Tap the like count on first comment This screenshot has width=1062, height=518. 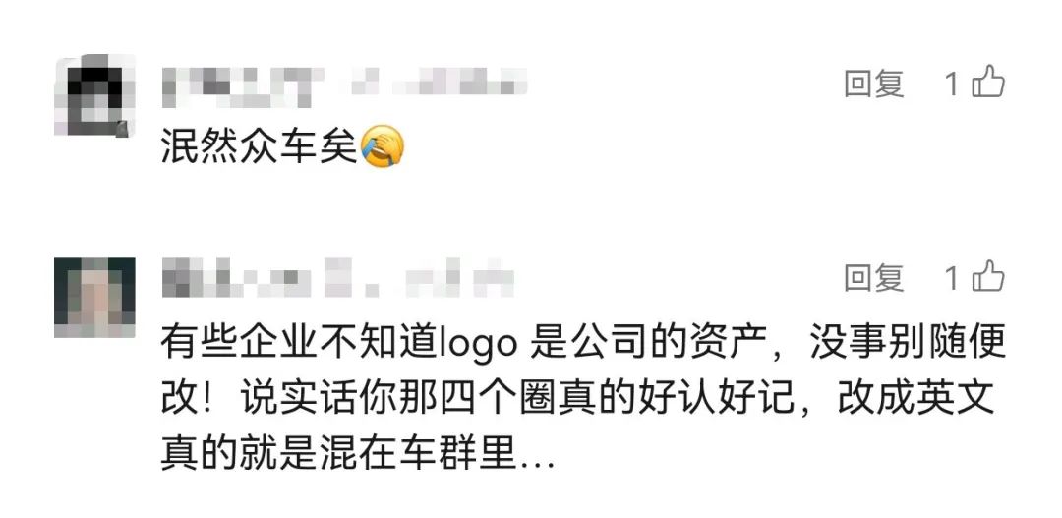click(x=952, y=85)
